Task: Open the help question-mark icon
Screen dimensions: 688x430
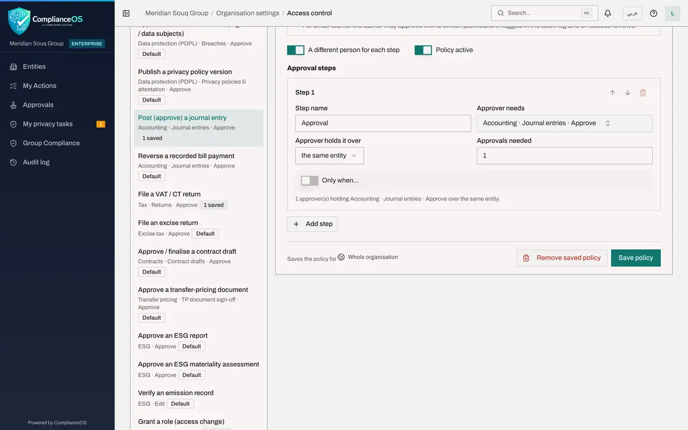Action: [x=654, y=13]
